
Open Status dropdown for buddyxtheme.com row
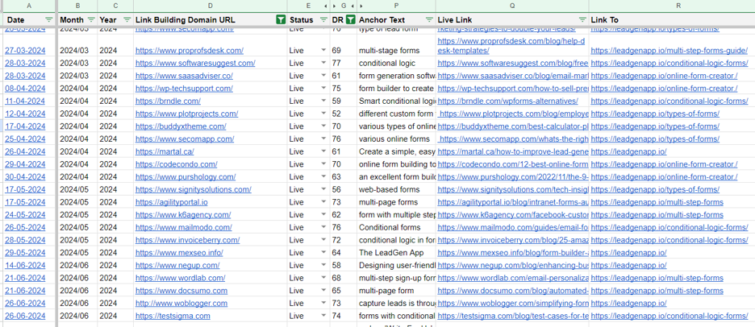(323, 126)
